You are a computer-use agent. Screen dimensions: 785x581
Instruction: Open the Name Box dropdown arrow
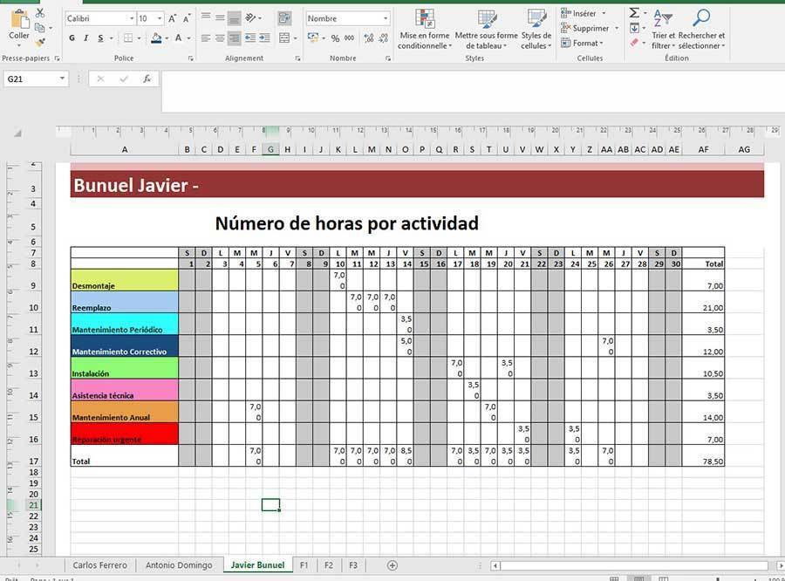63,79
